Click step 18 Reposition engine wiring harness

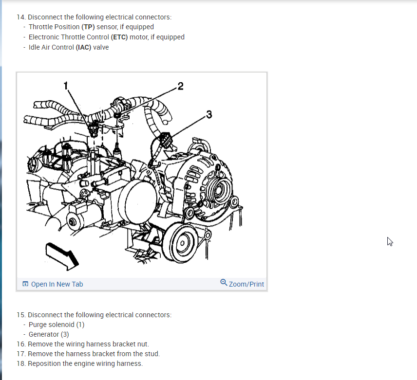pyautogui.click(x=79, y=363)
